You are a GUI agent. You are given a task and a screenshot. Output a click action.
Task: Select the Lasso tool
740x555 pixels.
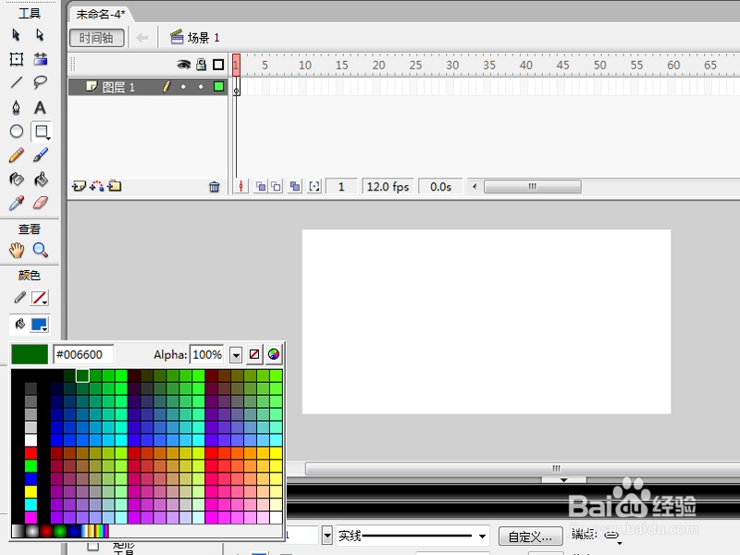[x=41, y=82]
